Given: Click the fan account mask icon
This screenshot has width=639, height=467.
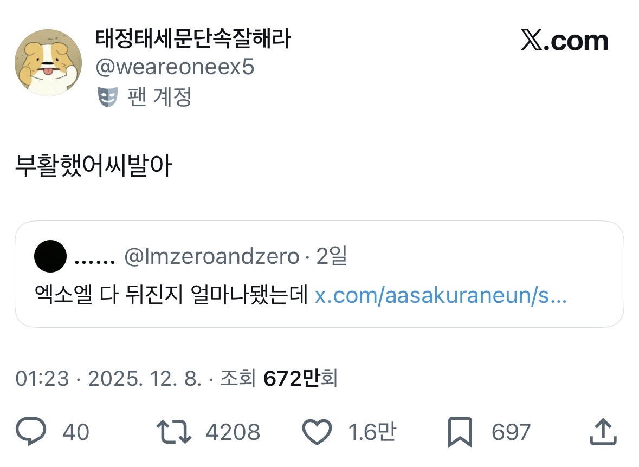Looking at the screenshot, I should pyautogui.click(x=108, y=98).
